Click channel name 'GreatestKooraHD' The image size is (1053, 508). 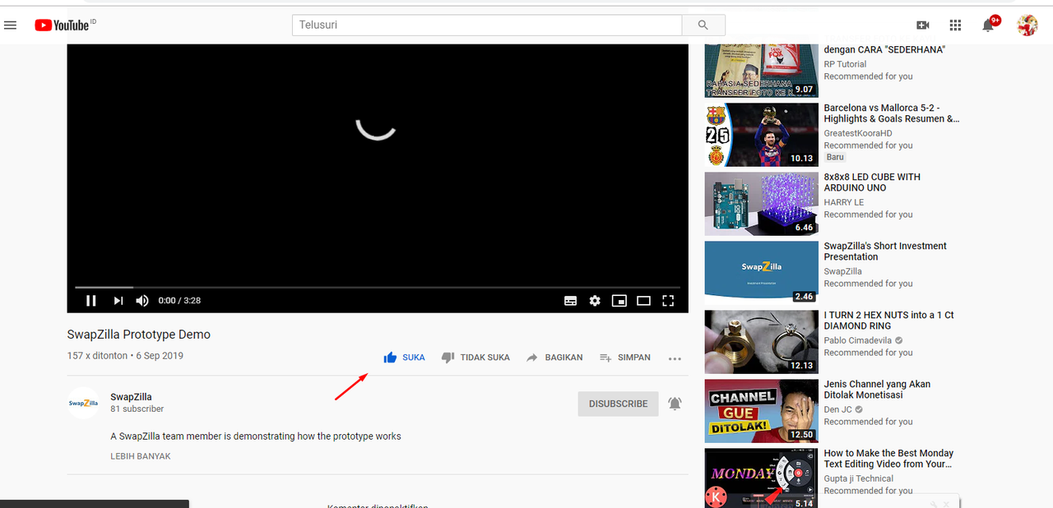(x=858, y=133)
